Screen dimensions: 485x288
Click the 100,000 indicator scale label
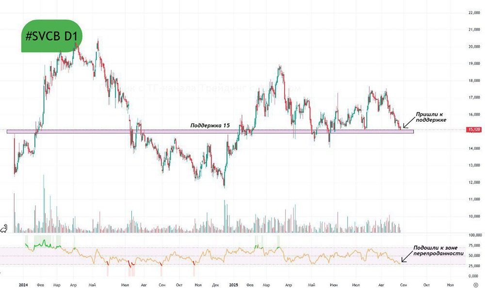(x=475, y=235)
